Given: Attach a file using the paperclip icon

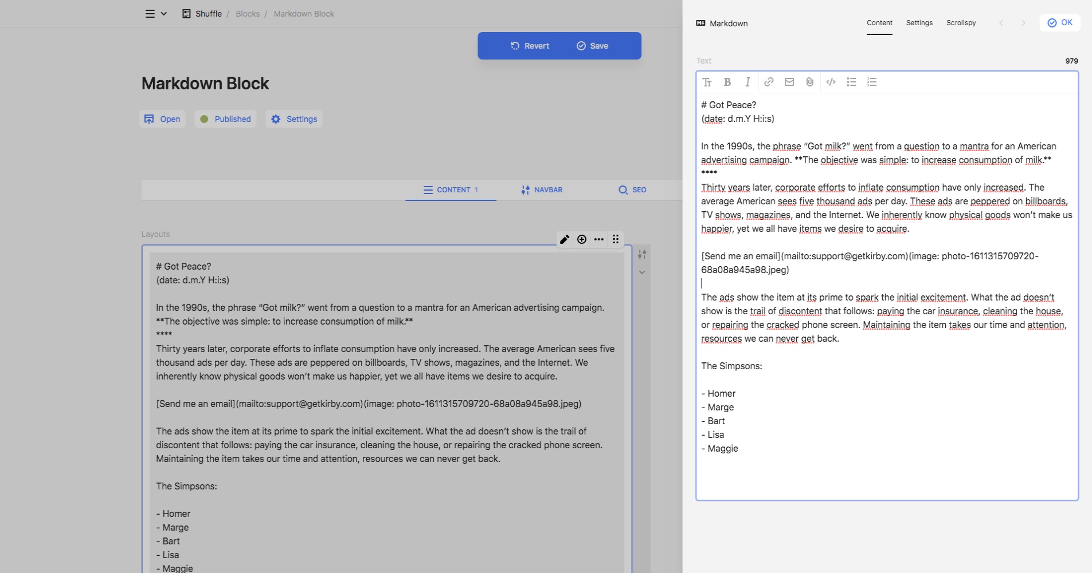Looking at the screenshot, I should [x=809, y=82].
